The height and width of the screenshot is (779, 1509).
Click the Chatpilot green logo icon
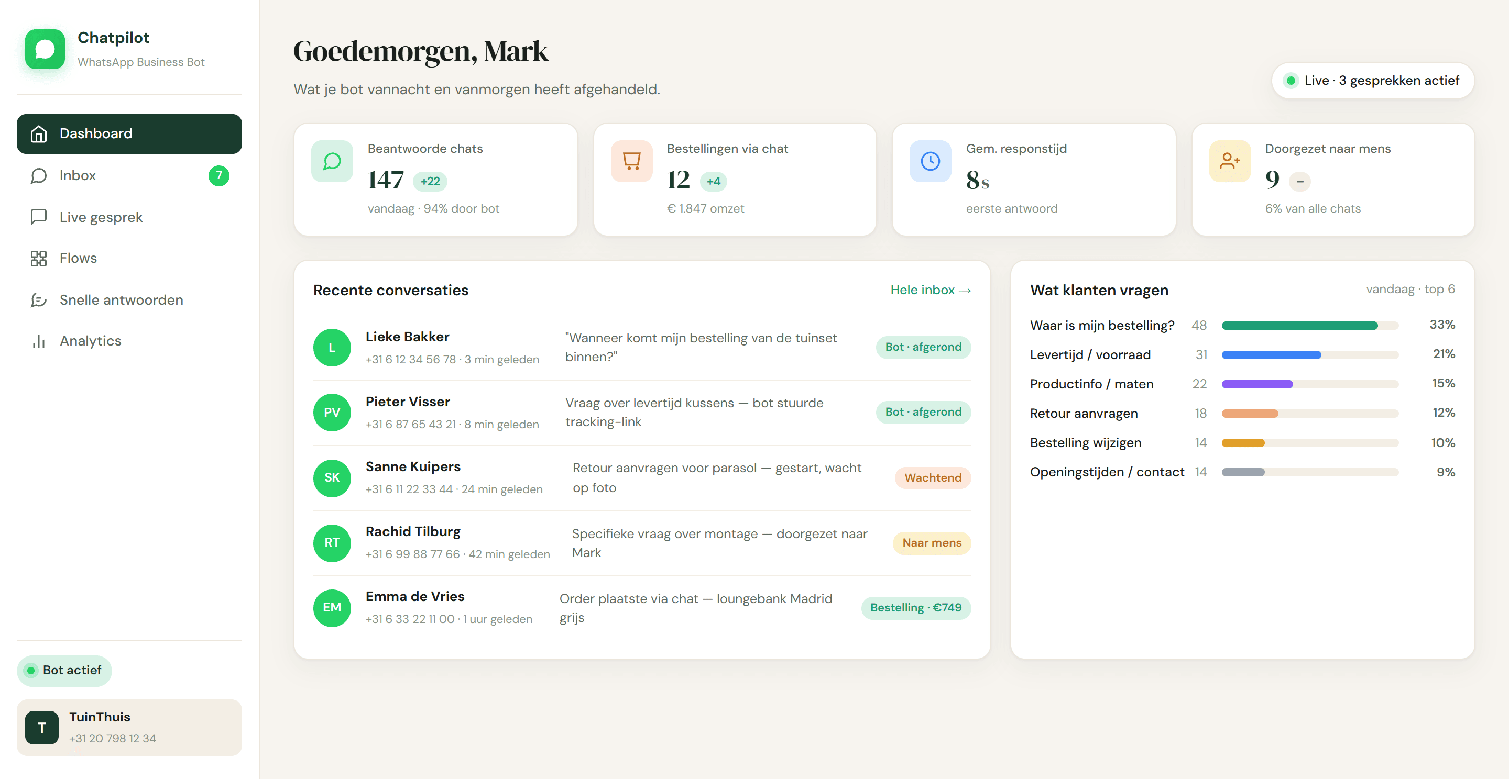(x=45, y=49)
